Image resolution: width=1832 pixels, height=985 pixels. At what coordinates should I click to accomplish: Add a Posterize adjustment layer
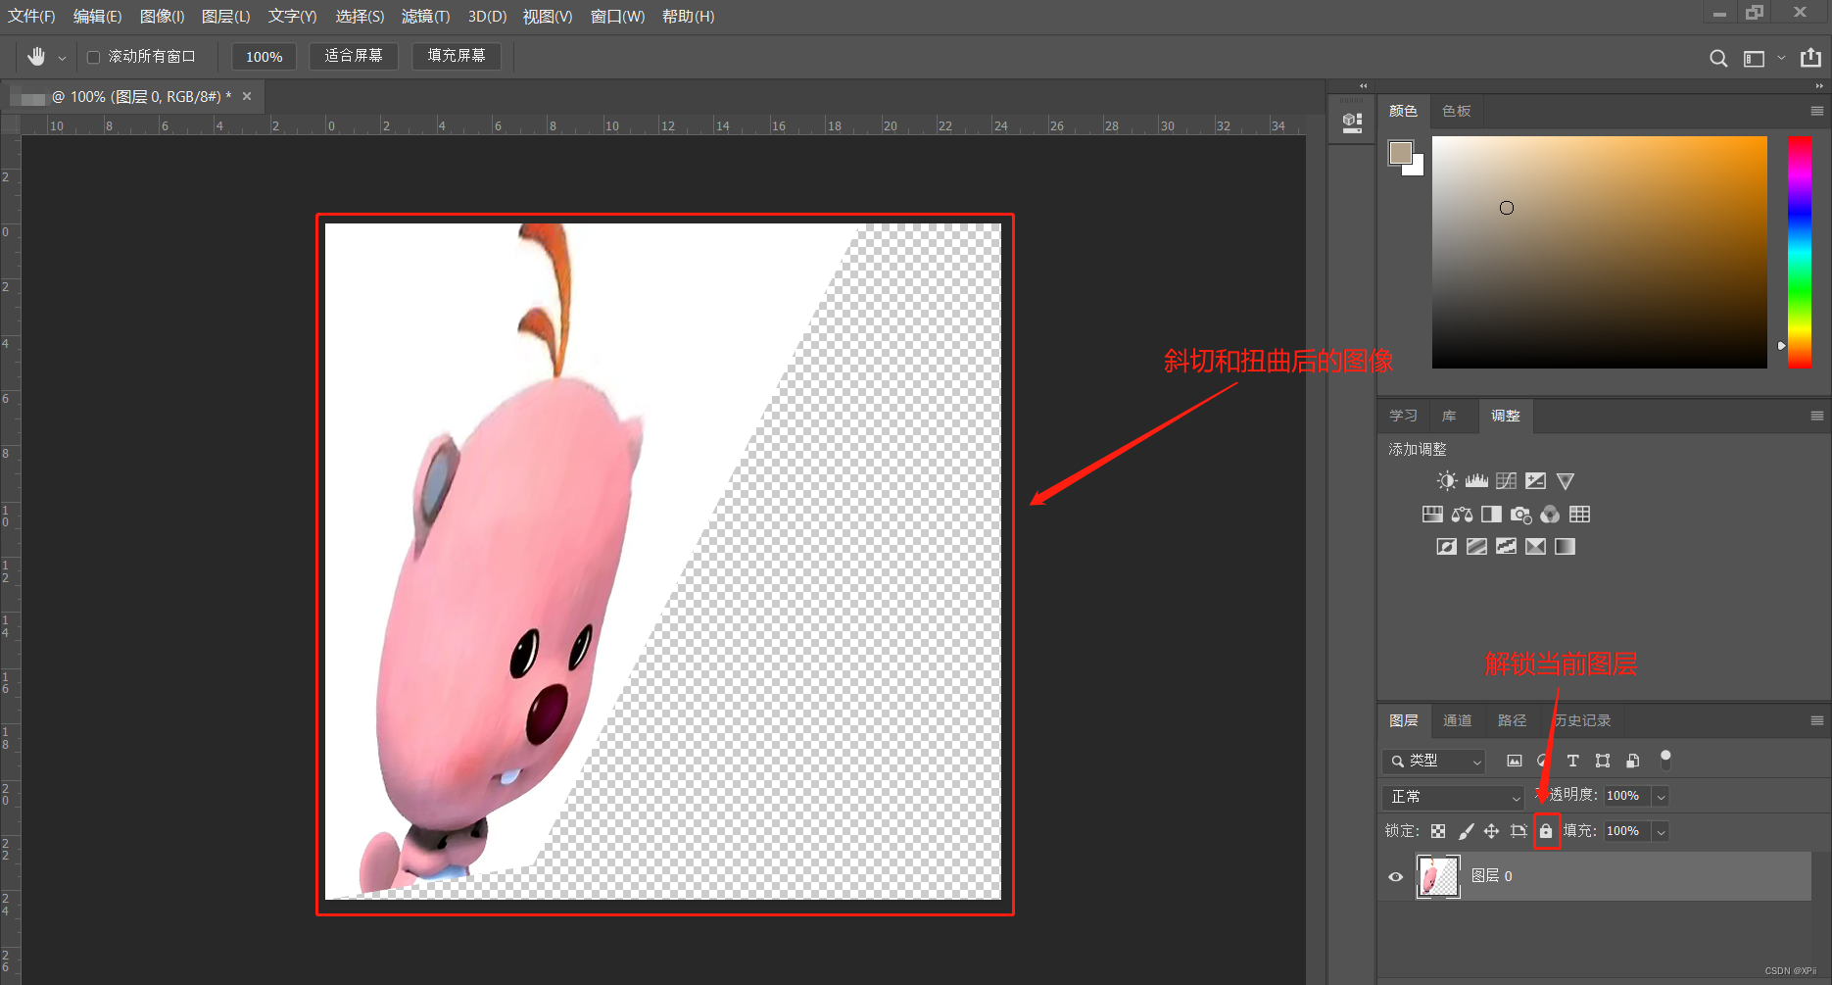tap(1476, 547)
